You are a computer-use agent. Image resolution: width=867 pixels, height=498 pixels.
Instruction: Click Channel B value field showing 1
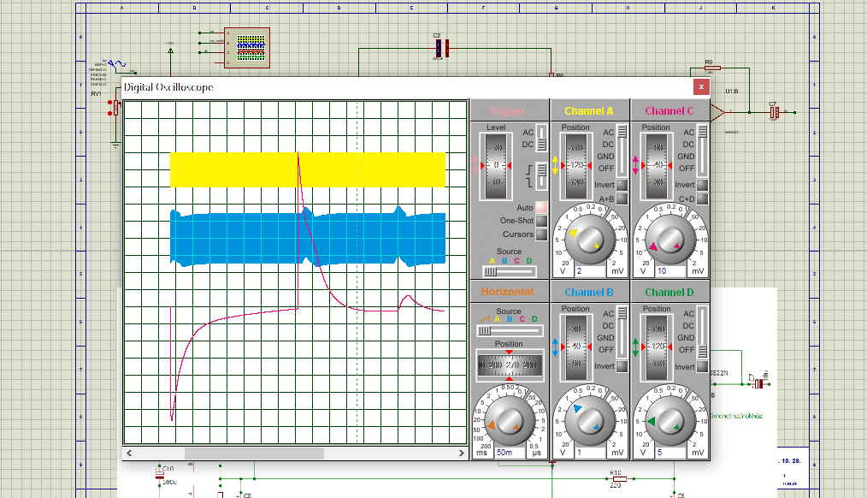(x=591, y=453)
